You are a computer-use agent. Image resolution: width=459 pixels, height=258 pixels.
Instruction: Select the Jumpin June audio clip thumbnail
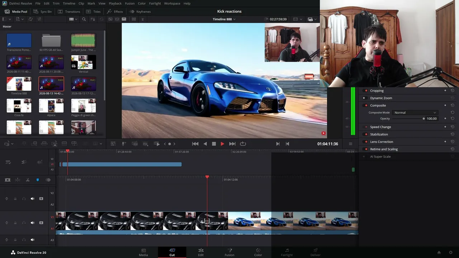83,40
